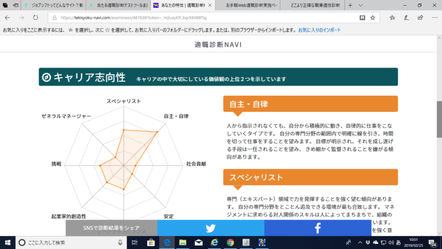
Task: Switch to the 当たる適職診断テストツール tab
Action: coord(118,5)
